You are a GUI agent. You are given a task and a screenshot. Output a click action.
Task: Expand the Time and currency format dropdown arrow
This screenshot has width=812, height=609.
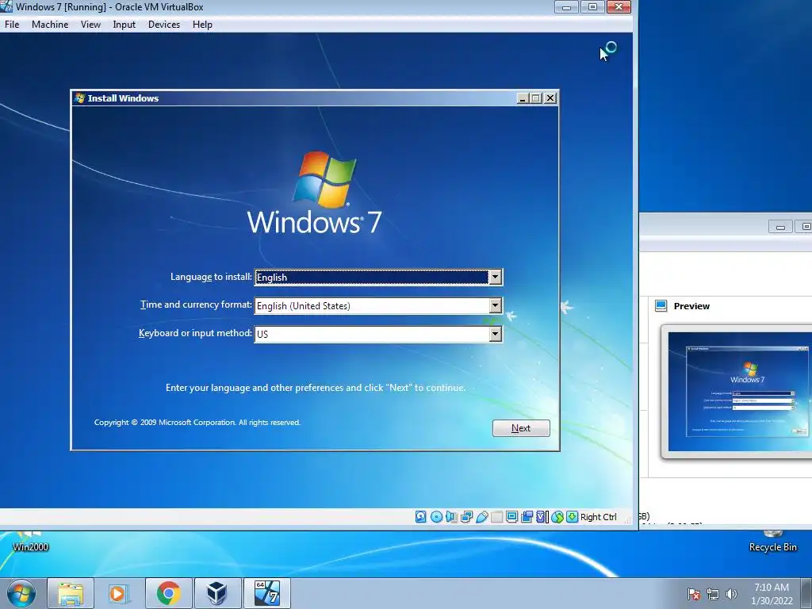pyautogui.click(x=495, y=305)
